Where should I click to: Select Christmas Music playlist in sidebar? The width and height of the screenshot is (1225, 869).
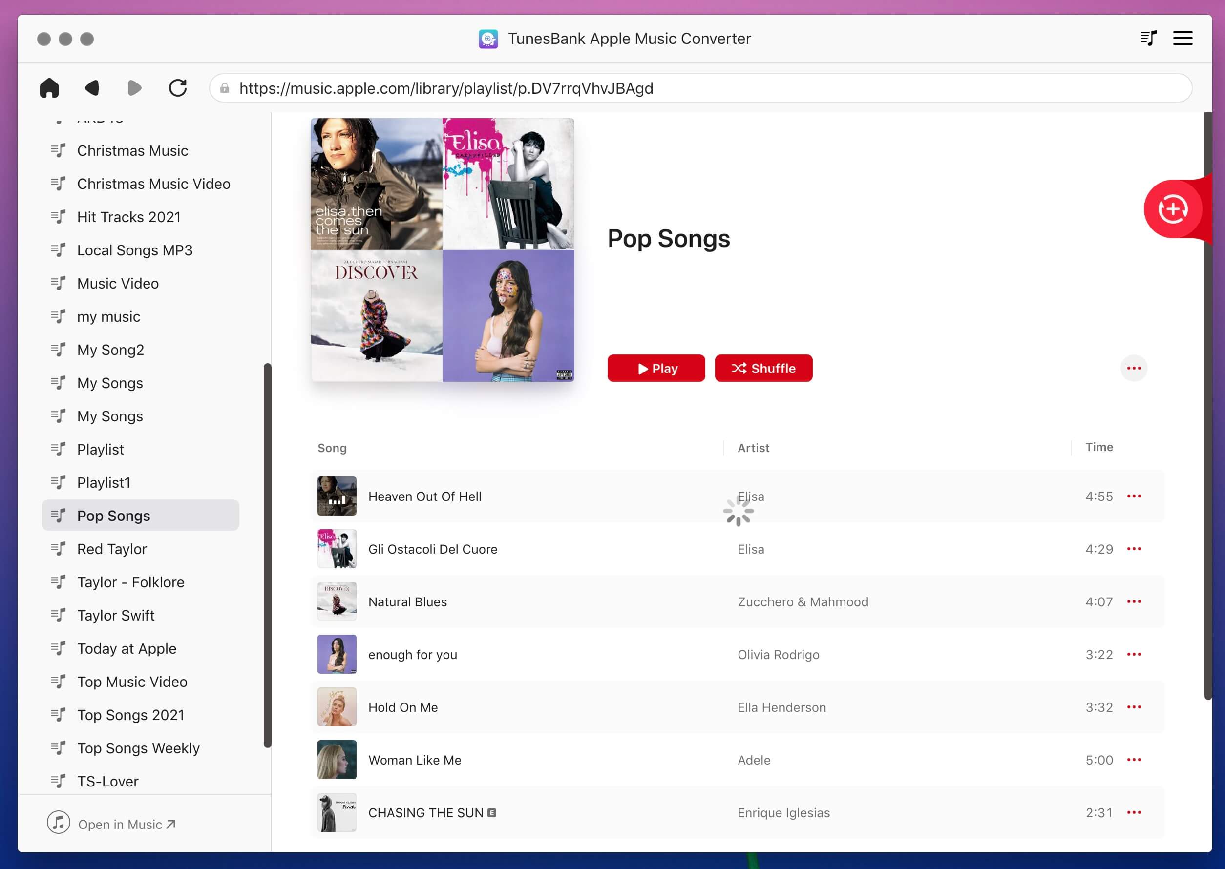coord(141,150)
